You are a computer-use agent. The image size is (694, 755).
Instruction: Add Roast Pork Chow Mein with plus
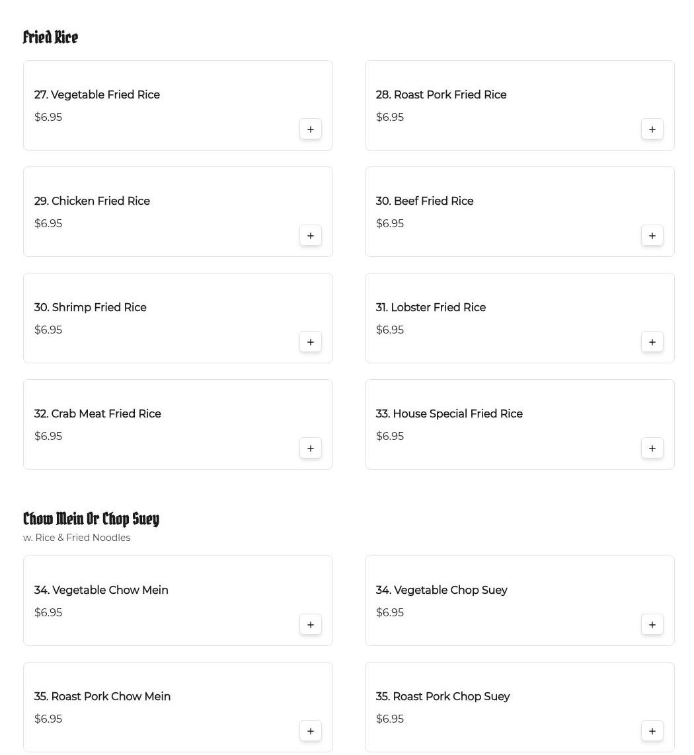coord(311,731)
